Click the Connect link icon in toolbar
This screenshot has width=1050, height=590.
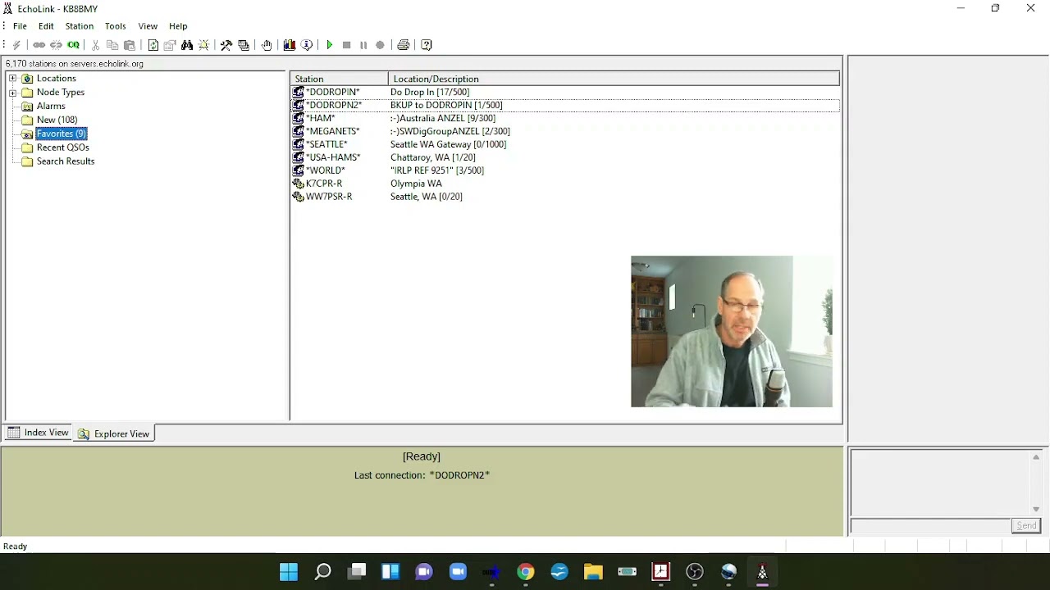(x=39, y=45)
